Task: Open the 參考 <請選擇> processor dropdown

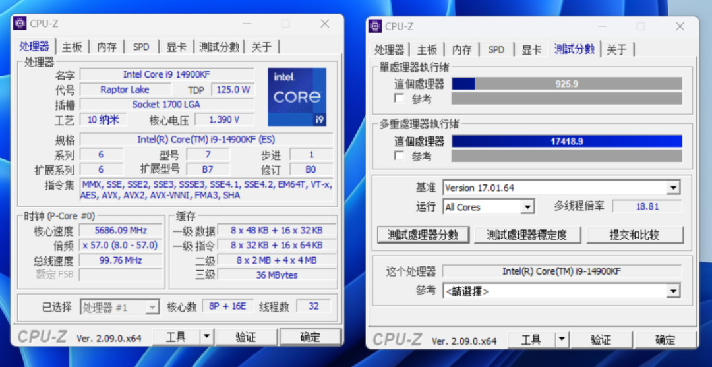Action: [673, 291]
